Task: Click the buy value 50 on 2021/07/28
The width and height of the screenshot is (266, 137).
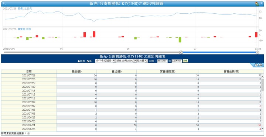Action: 95,76
